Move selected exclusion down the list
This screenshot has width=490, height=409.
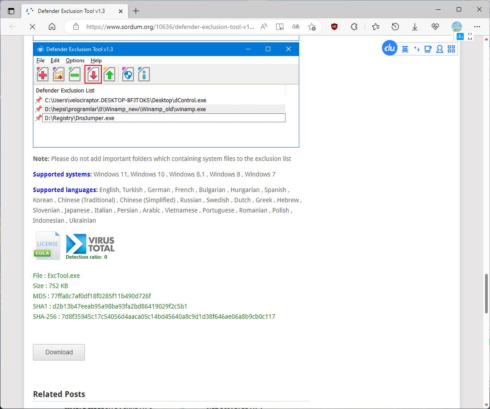click(x=93, y=74)
